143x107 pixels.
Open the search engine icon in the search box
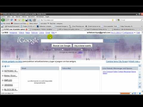pos(118,20)
